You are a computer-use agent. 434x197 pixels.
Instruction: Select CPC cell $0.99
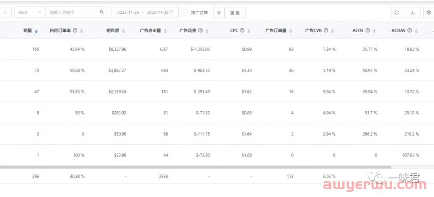tap(247, 49)
